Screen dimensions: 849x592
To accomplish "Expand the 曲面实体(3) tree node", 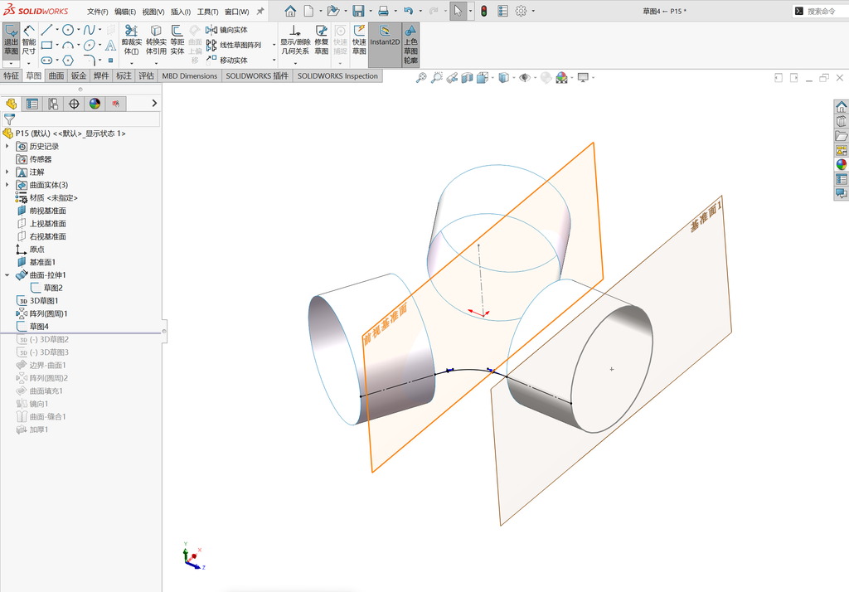I will [7, 185].
